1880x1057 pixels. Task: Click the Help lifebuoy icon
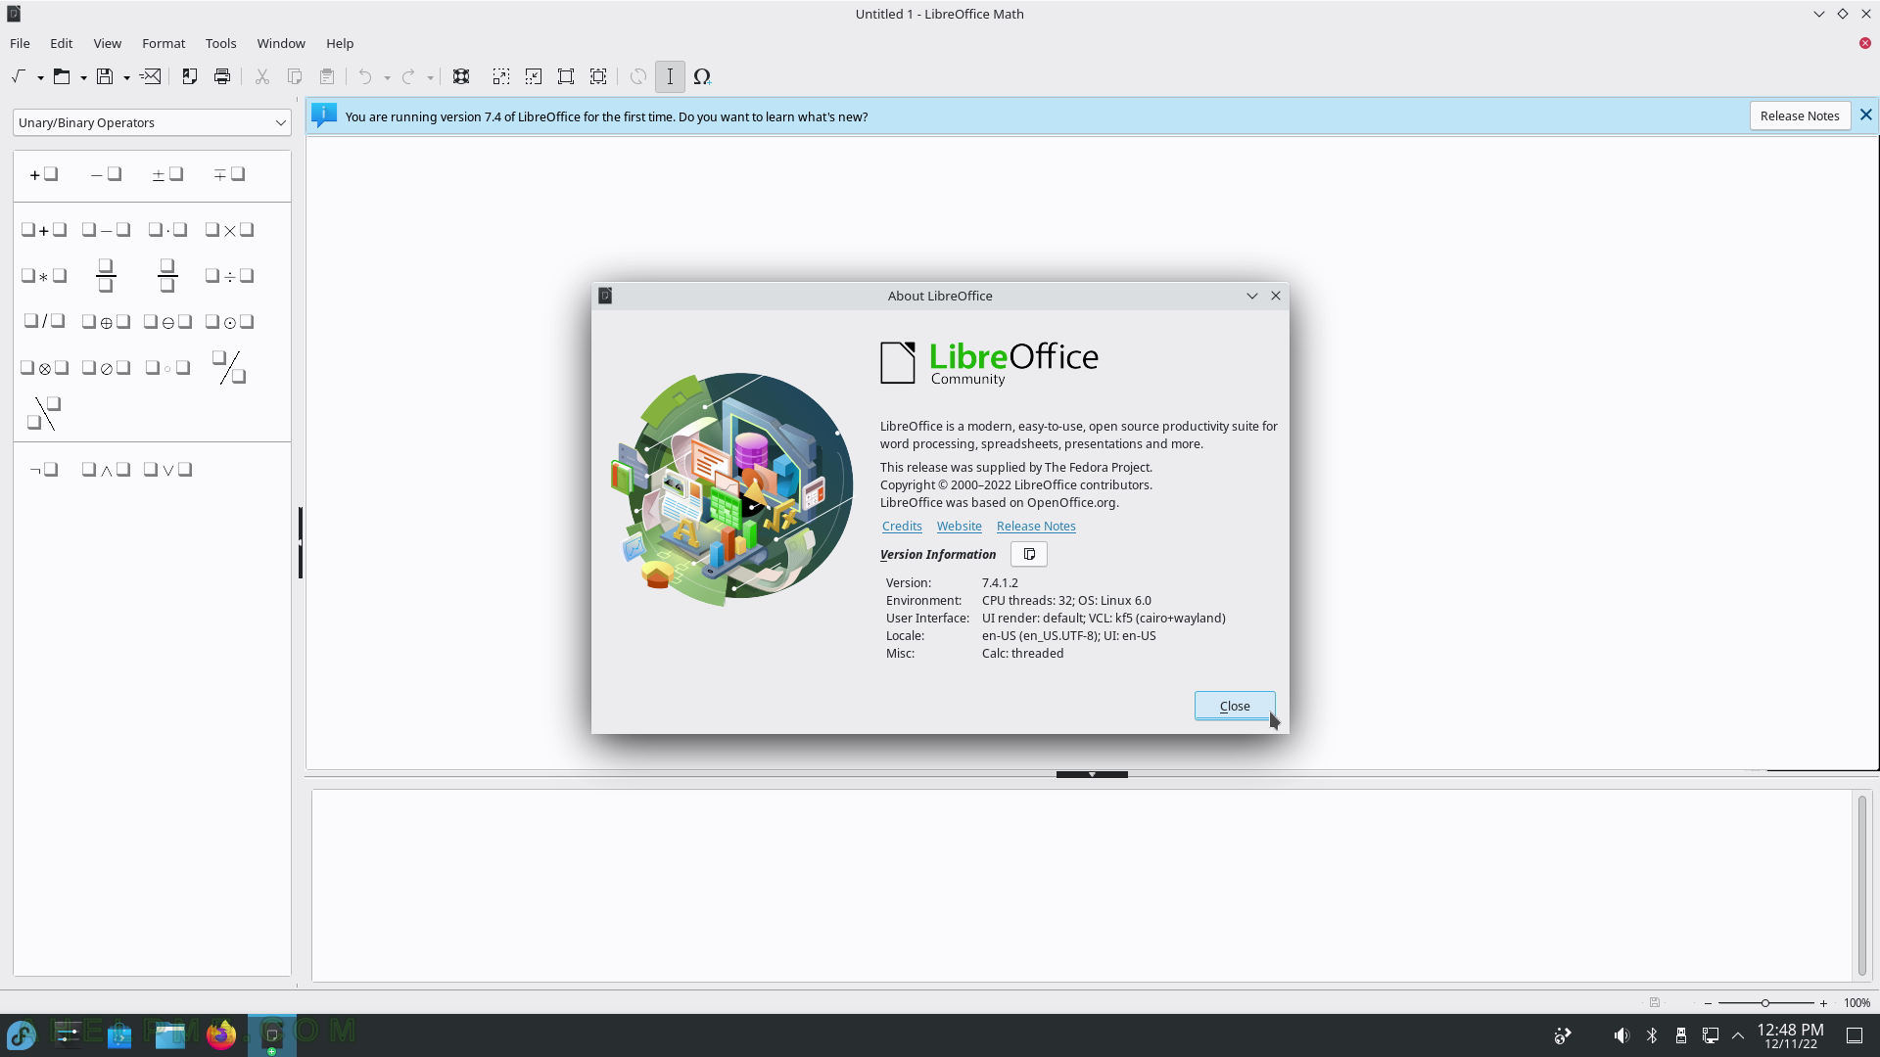coord(461,76)
